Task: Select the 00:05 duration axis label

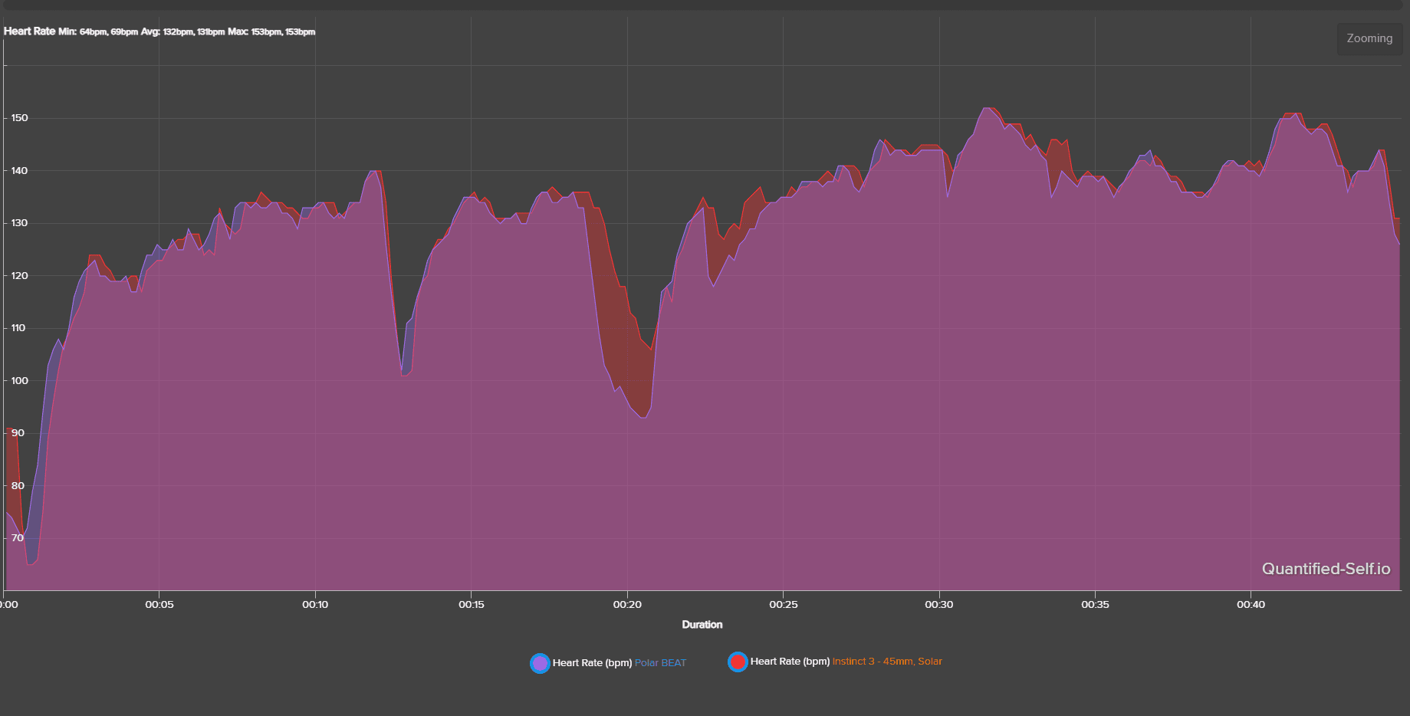Action: click(x=159, y=605)
